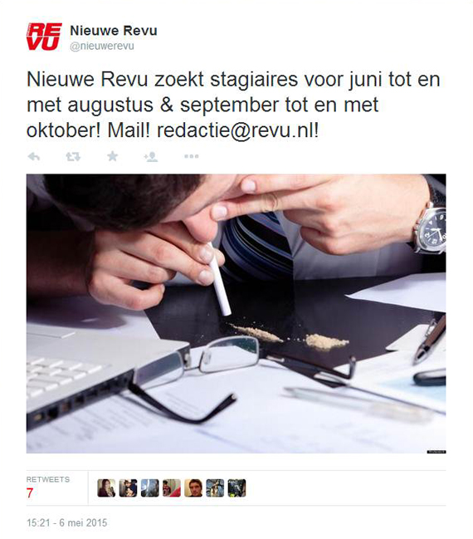The height and width of the screenshot is (539, 473).
Task: Open the list of 7 retweets
Action: point(30,493)
